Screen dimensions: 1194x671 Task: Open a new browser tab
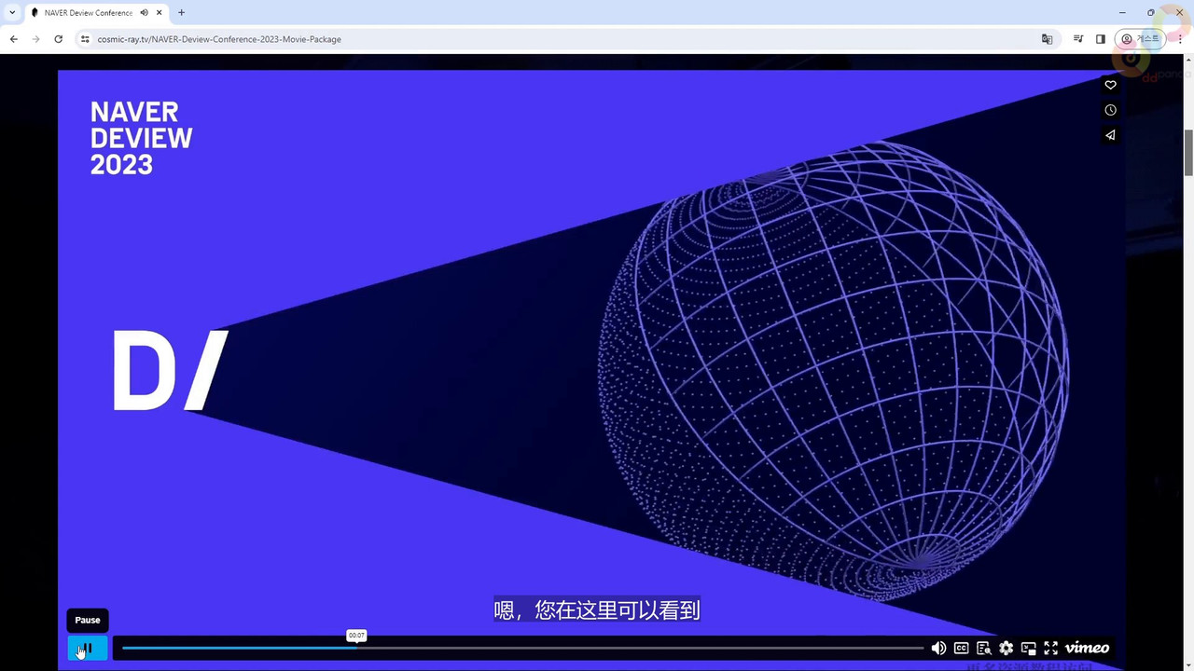pos(181,13)
